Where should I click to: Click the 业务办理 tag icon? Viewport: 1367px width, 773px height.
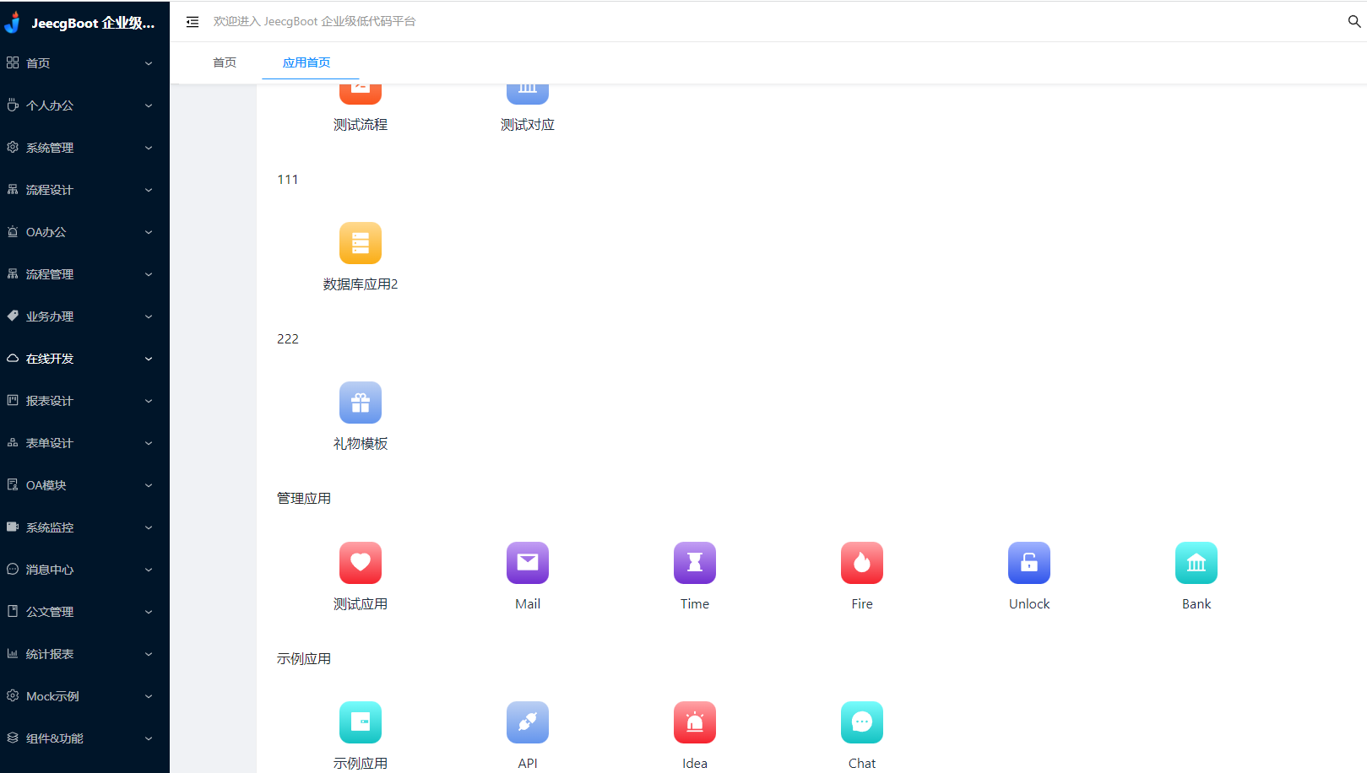(x=13, y=316)
